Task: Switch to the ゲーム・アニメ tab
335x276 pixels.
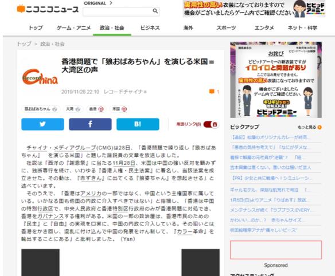Action: (x=73, y=28)
